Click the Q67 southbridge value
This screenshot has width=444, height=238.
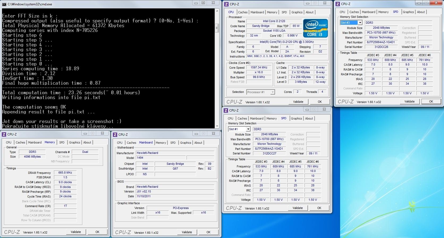pos(175,169)
